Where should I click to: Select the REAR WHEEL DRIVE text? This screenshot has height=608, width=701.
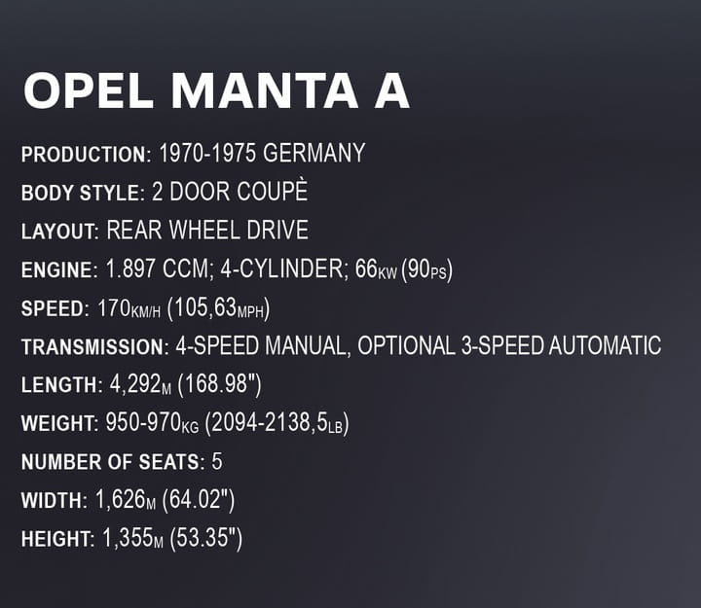coord(207,231)
